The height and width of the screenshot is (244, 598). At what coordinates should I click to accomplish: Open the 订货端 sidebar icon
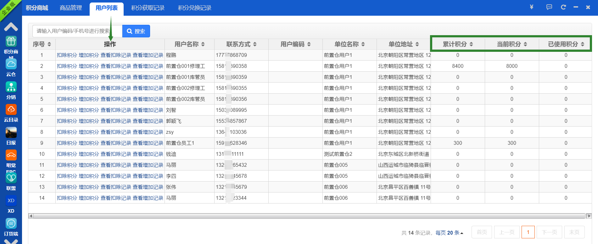[11, 224]
